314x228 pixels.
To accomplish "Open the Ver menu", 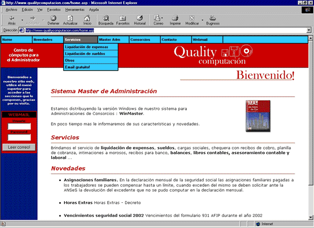I will tap(40, 9).
